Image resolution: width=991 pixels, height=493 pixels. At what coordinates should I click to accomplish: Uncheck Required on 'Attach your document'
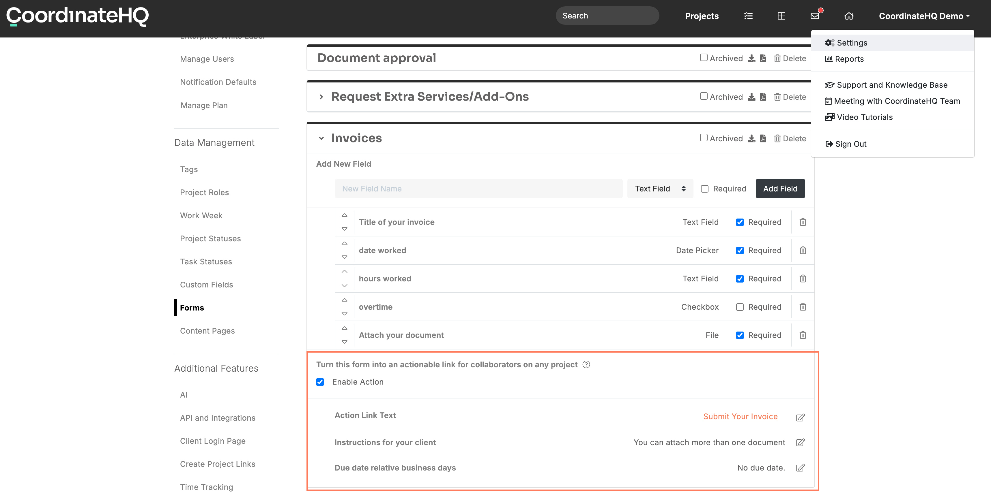tap(739, 335)
